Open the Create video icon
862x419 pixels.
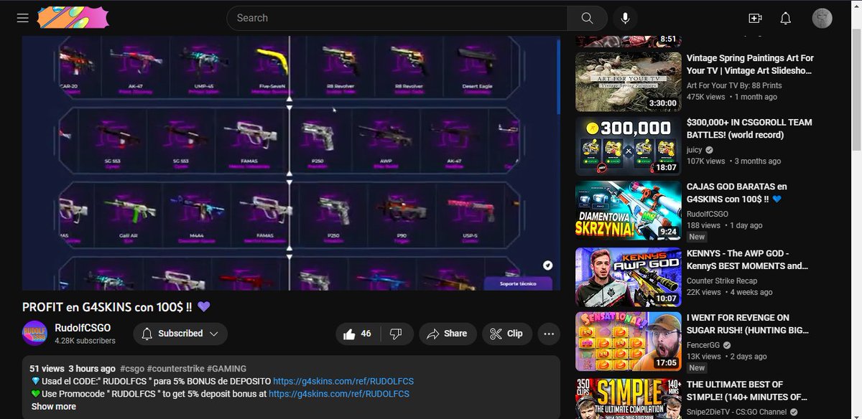coord(755,18)
